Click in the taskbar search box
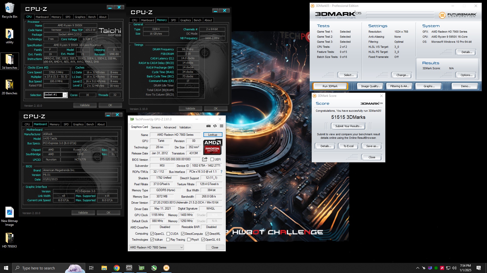 [49, 268]
